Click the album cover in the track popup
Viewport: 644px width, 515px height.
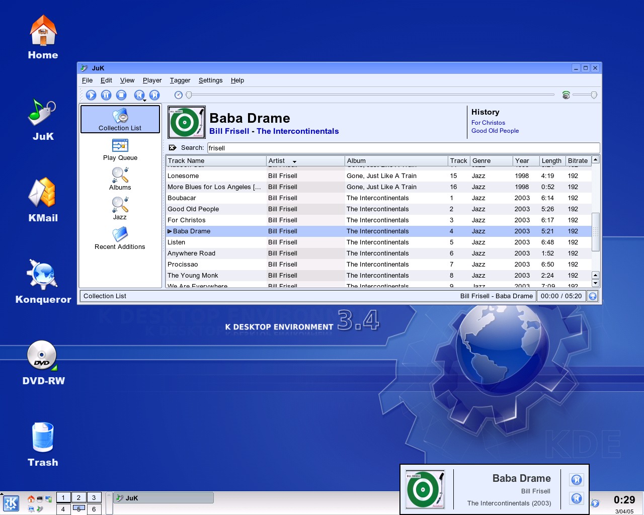pos(425,489)
